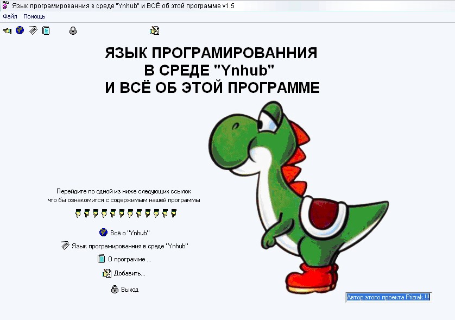The image size is (455, 320).
Task: Click the heading line В СРЕДЕ "Ynhub"
Action: (209, 70)
